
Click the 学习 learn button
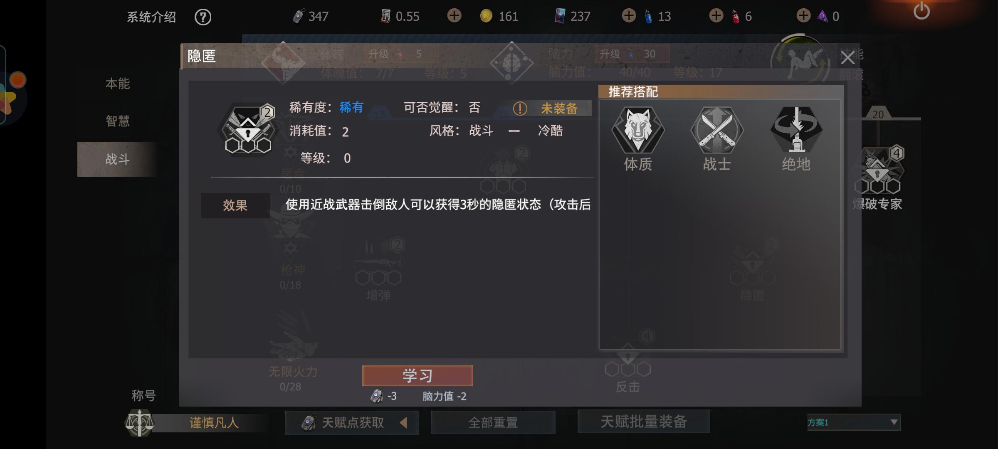(x=417, y=376)
